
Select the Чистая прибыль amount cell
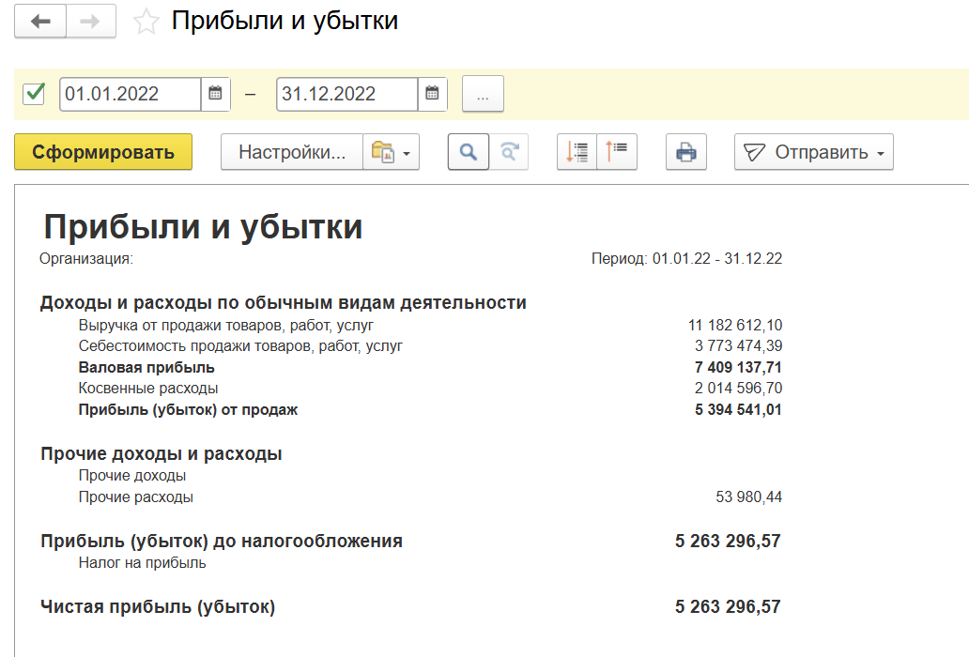728,607
